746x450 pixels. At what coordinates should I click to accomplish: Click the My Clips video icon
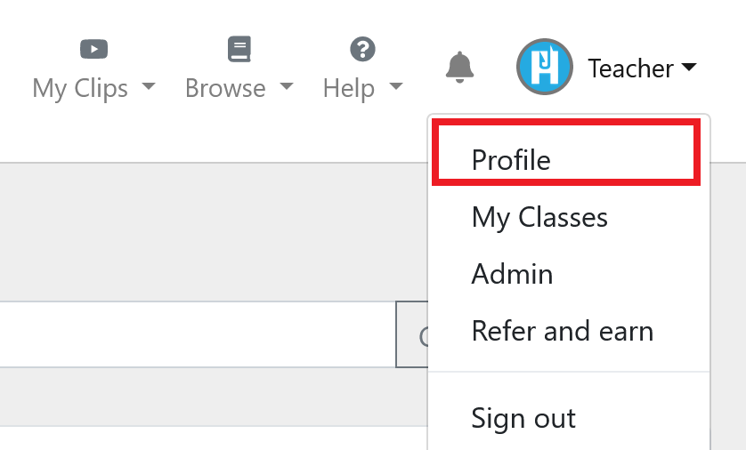[93, 49]
